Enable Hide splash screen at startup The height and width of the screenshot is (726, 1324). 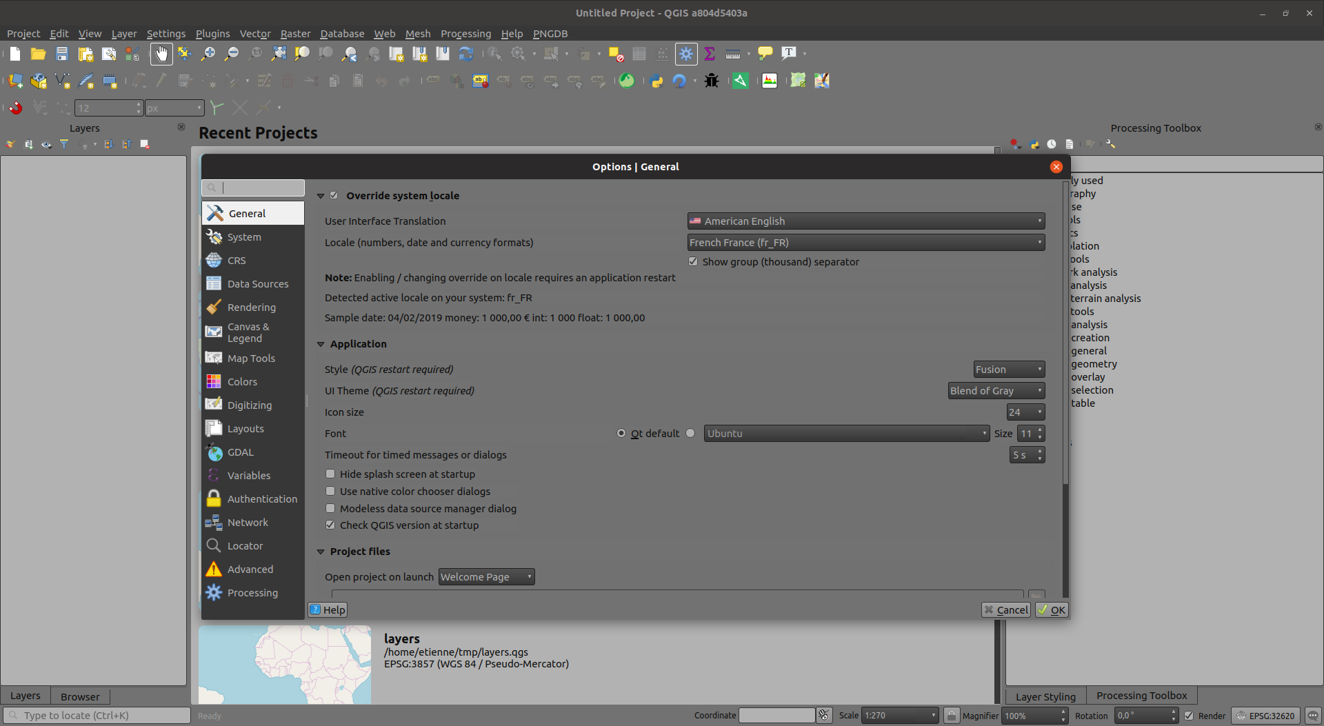(330, 474)
